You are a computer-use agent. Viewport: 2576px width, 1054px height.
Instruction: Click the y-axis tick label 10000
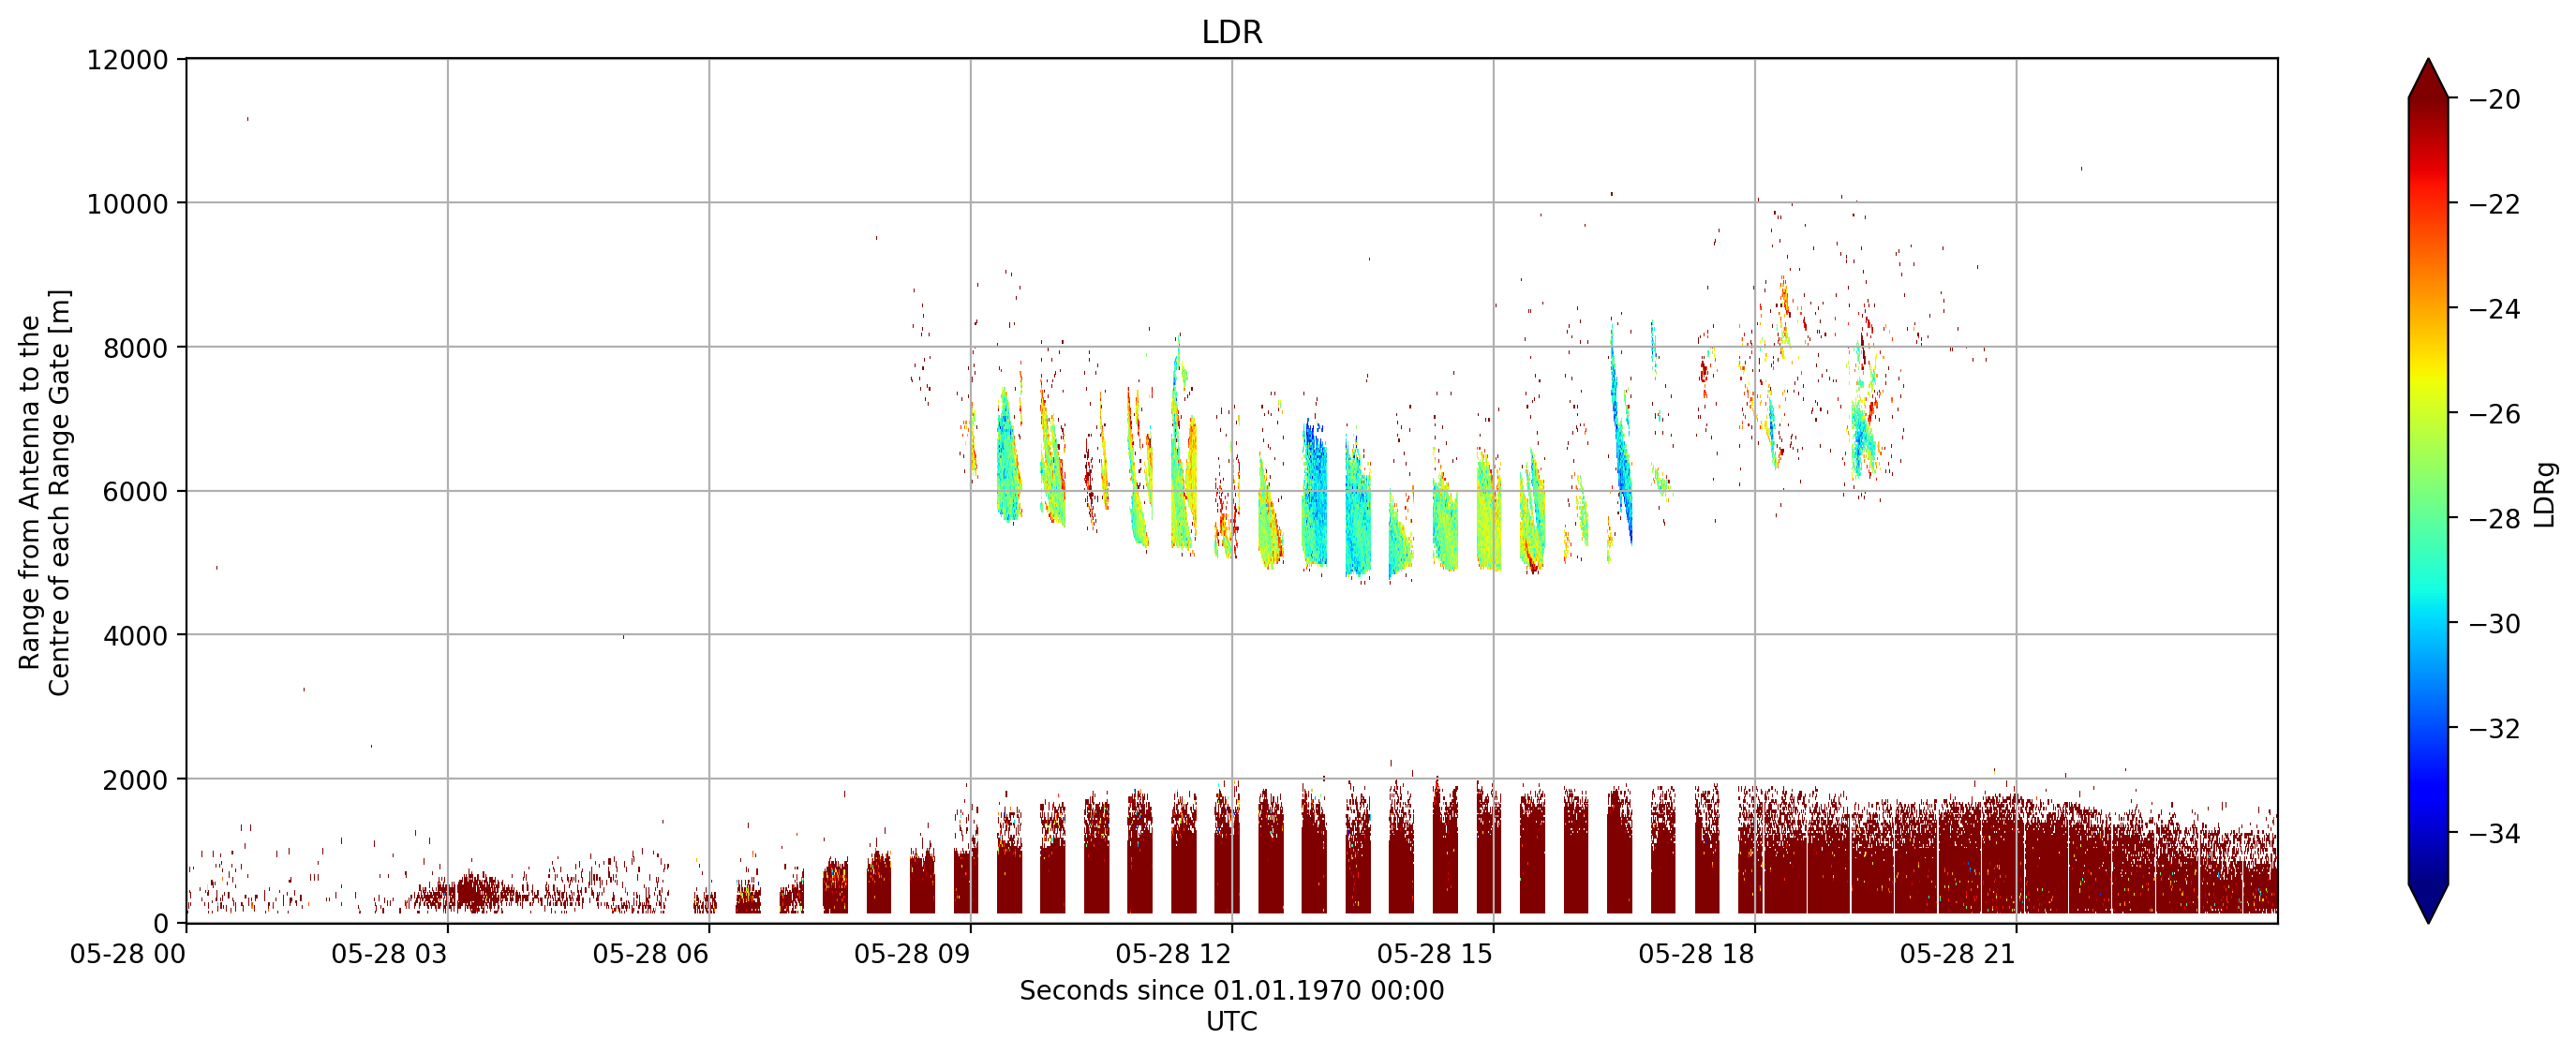point(128,204)
